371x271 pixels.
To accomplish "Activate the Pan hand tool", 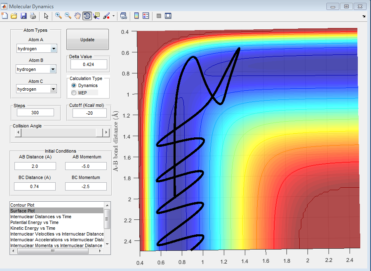I will [77, 16].
